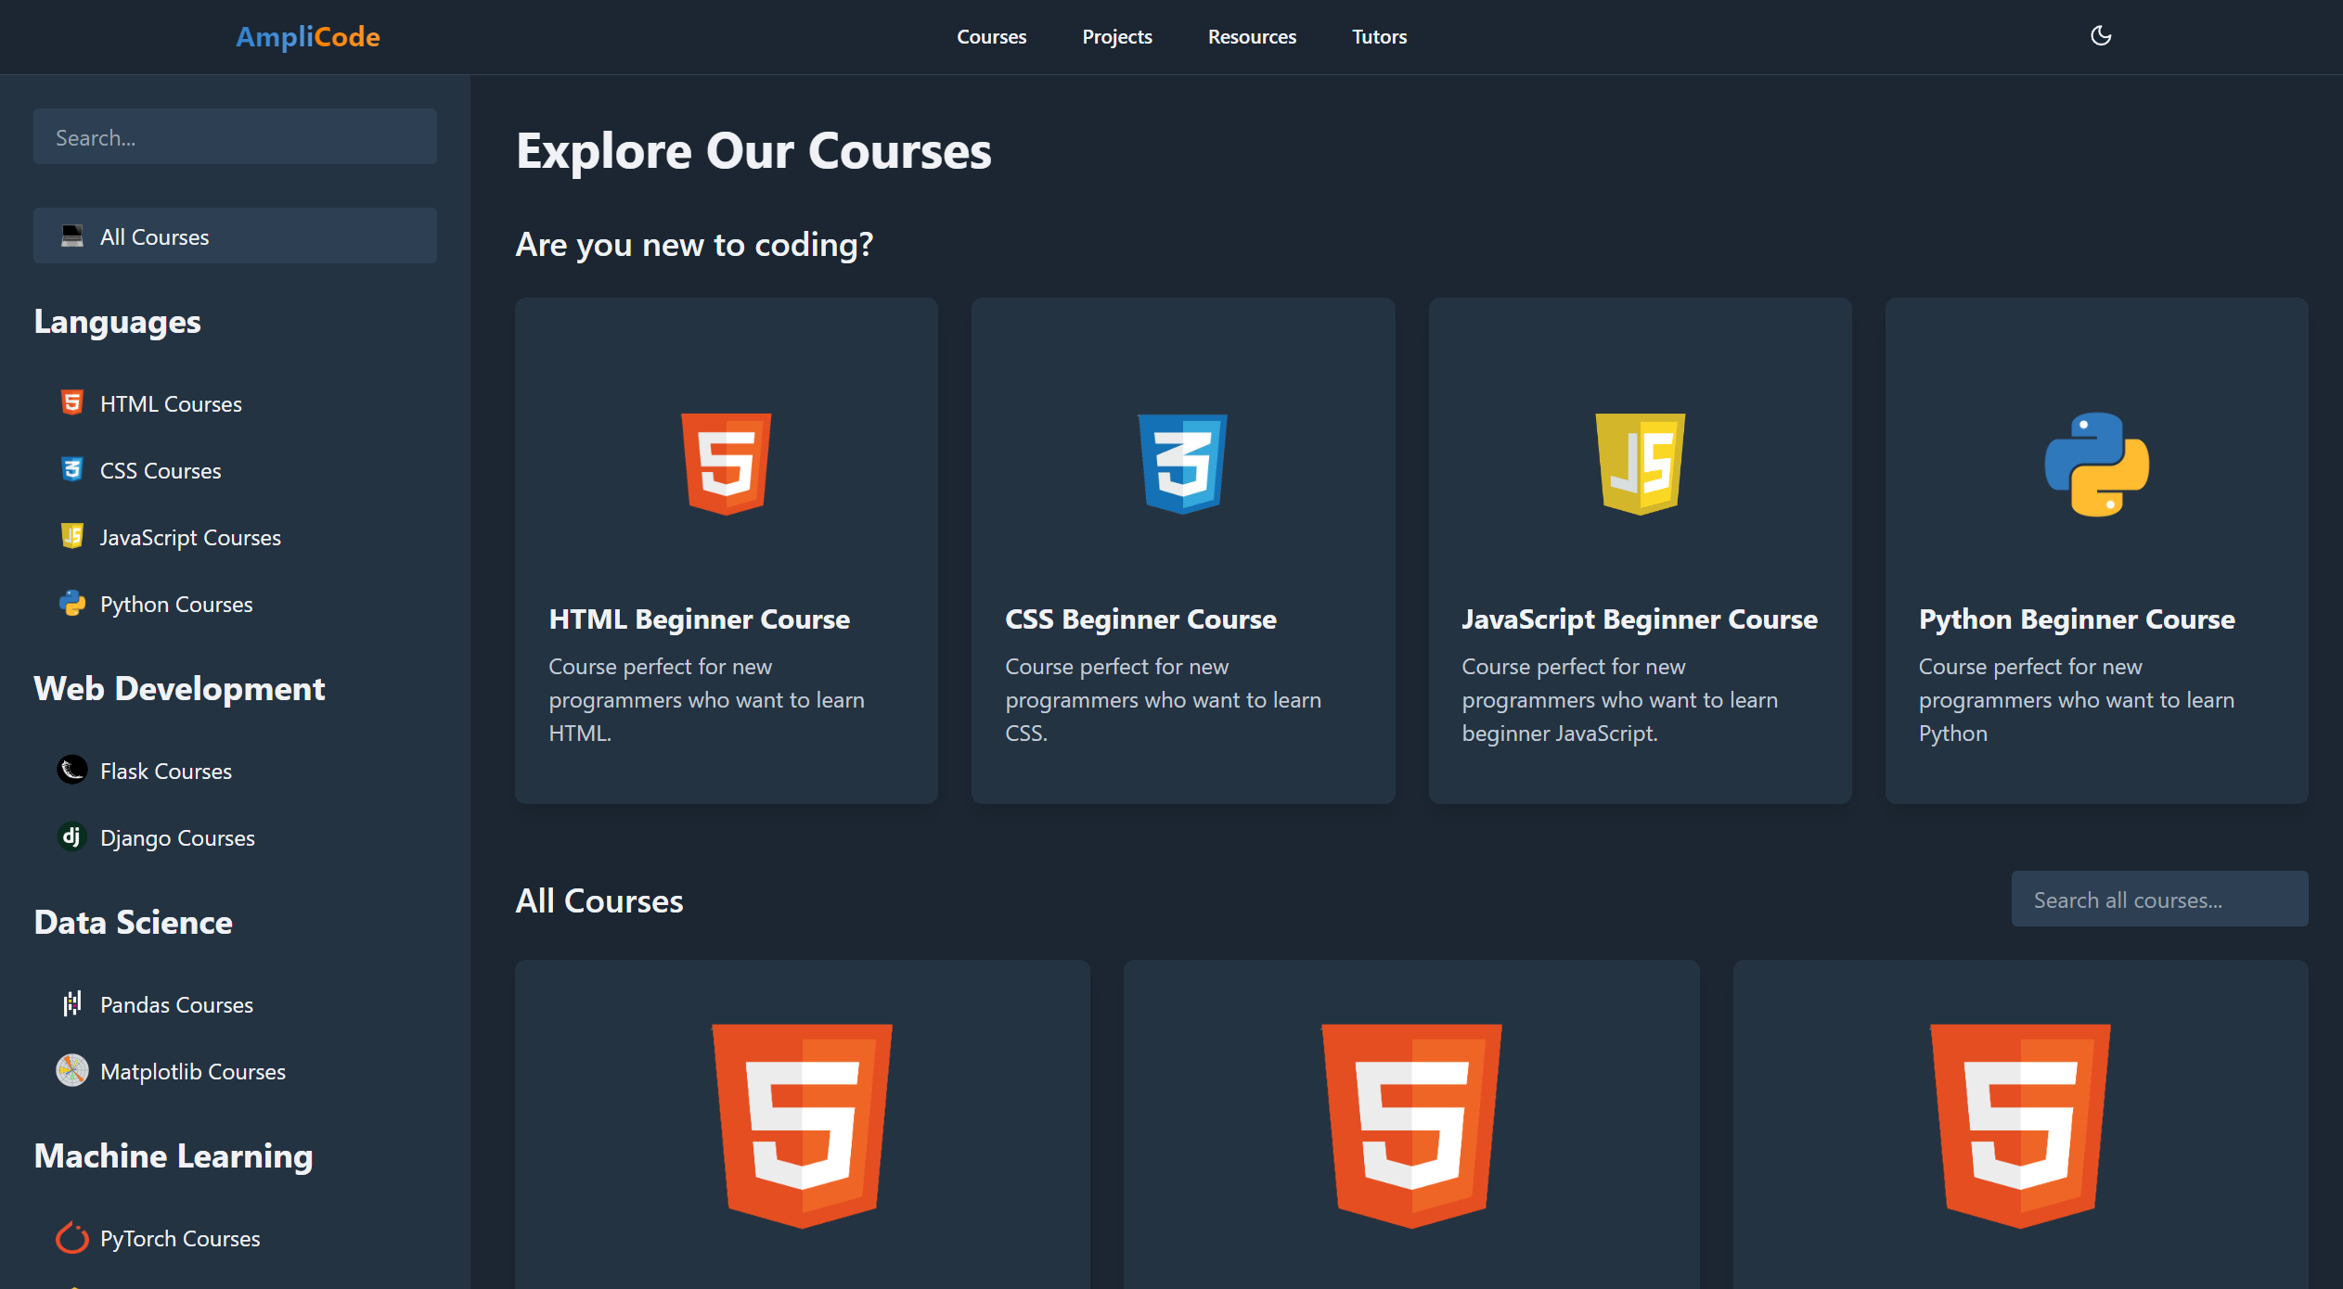Open the Courses nav item
The width and height of the screenshot is (2343, 1289).
(991, 37)
